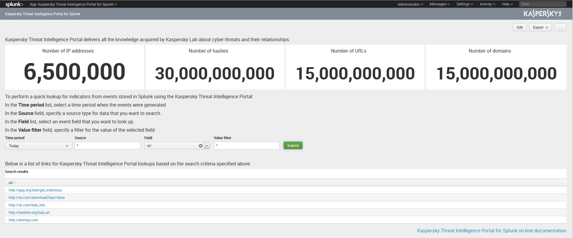Open the gag.org get_malicious link
The width and height of the screenshot is (573, 238).
[35, 190]
